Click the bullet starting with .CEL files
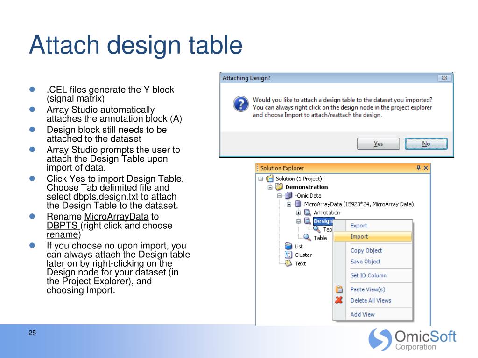This screenshot has width=478, height=358. [x=110, y=94]
